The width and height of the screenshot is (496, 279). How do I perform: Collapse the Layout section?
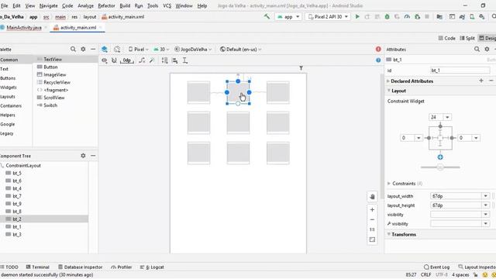point(389,91)
